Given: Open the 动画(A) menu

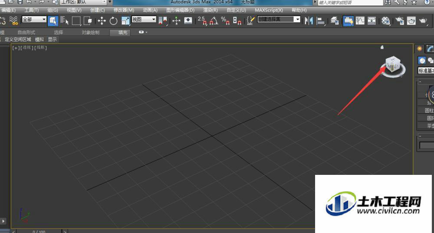Looking at the screenshot, I should click(150, 10).
